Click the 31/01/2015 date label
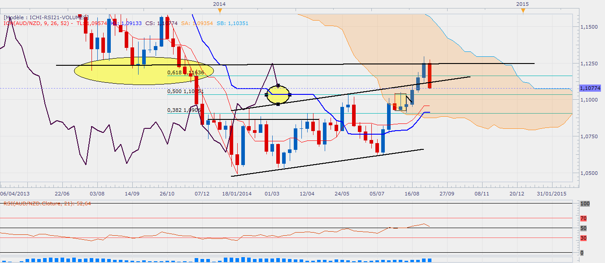 tap(552, 193)
